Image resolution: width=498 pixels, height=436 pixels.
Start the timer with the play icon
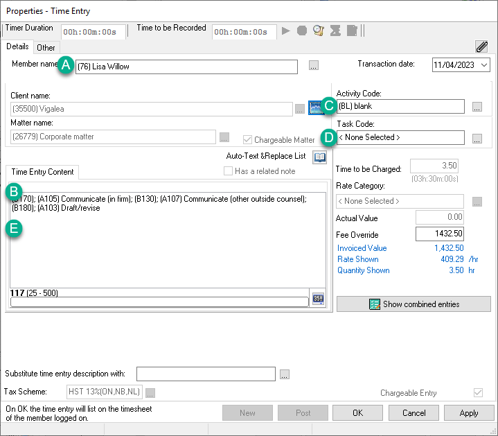286,30
